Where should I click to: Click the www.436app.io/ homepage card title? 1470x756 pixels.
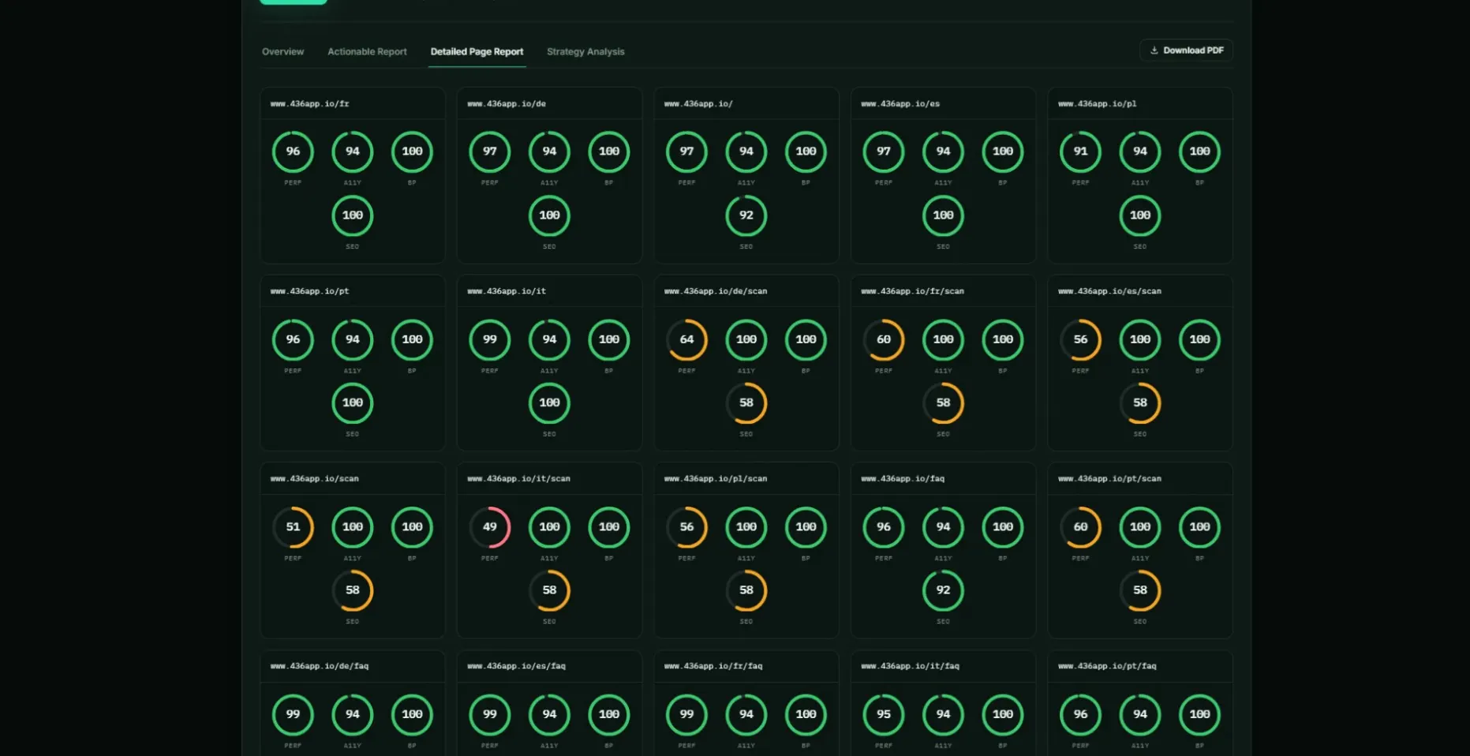tap(698, 103)
